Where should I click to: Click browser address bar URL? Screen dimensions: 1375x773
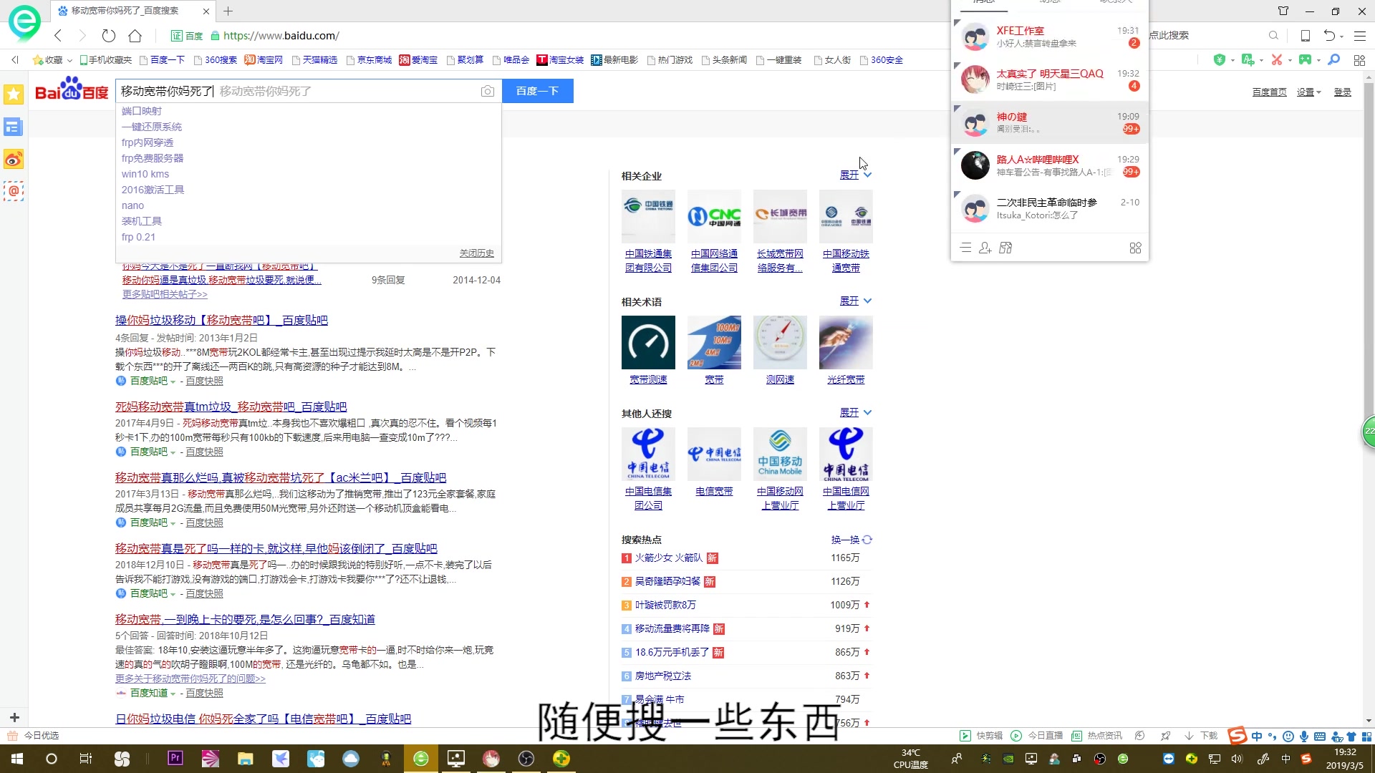tap(281, 36)
